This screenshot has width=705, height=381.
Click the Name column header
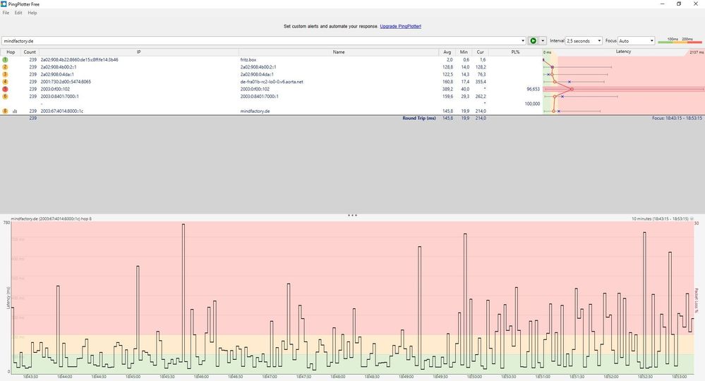click(x=339, y=52)
